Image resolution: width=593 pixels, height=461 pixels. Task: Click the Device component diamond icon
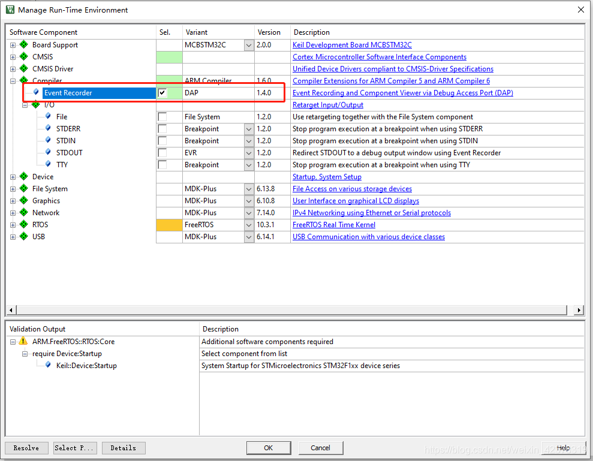coord(24,176)
